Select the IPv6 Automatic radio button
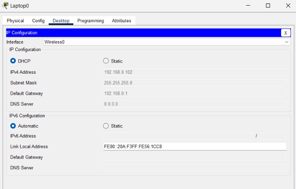This screenshot has height=189, width=296. (x=13, y=126)
